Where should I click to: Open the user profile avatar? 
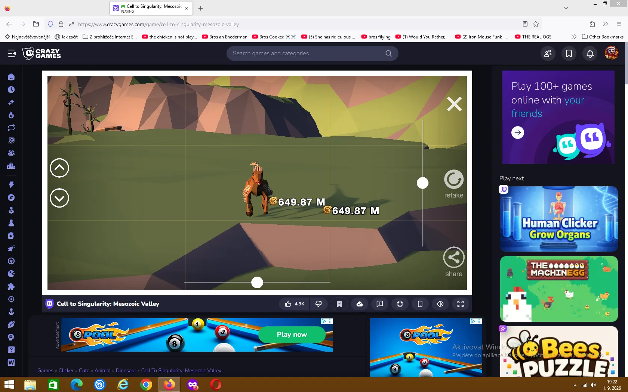(611, 53)
